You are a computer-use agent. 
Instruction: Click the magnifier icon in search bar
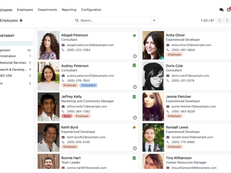[x=77, y=20]
